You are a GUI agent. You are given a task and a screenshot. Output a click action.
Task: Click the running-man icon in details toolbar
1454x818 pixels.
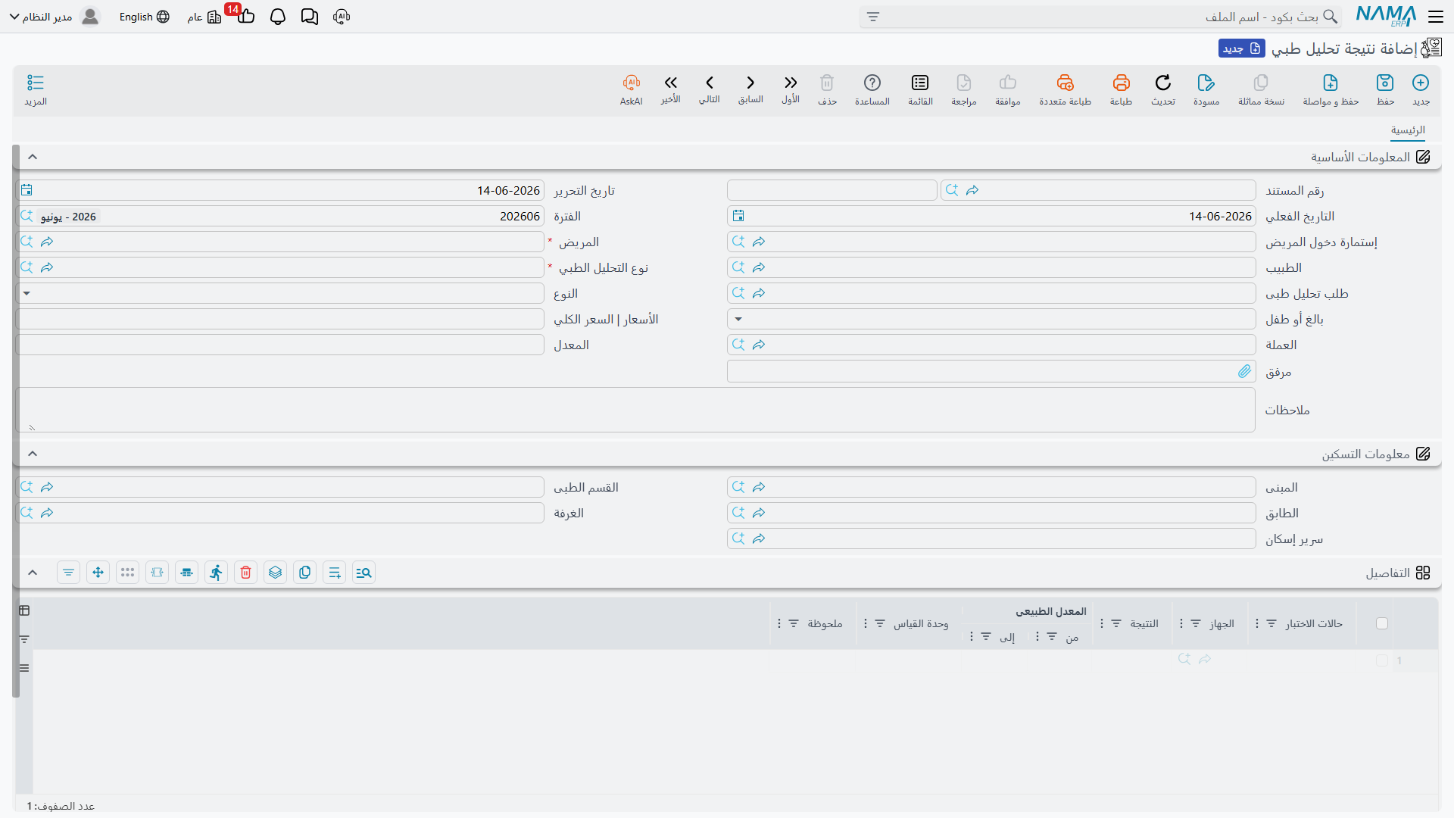pos(216,573)
